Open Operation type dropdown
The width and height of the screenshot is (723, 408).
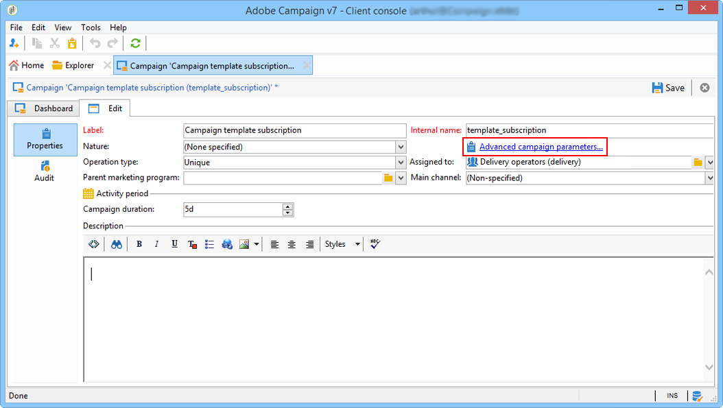[x=401, y=163]
